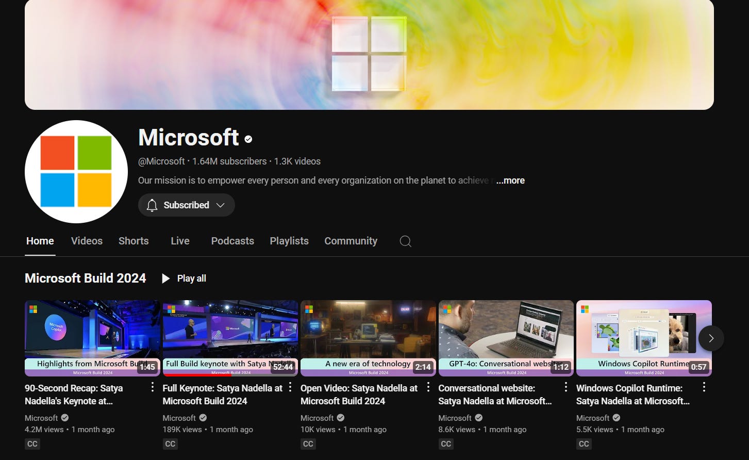The image size is (749, 460).
Task: Click Microsoft channel name under Windows Copilot Runtime
Action: [x=593, y=418]
